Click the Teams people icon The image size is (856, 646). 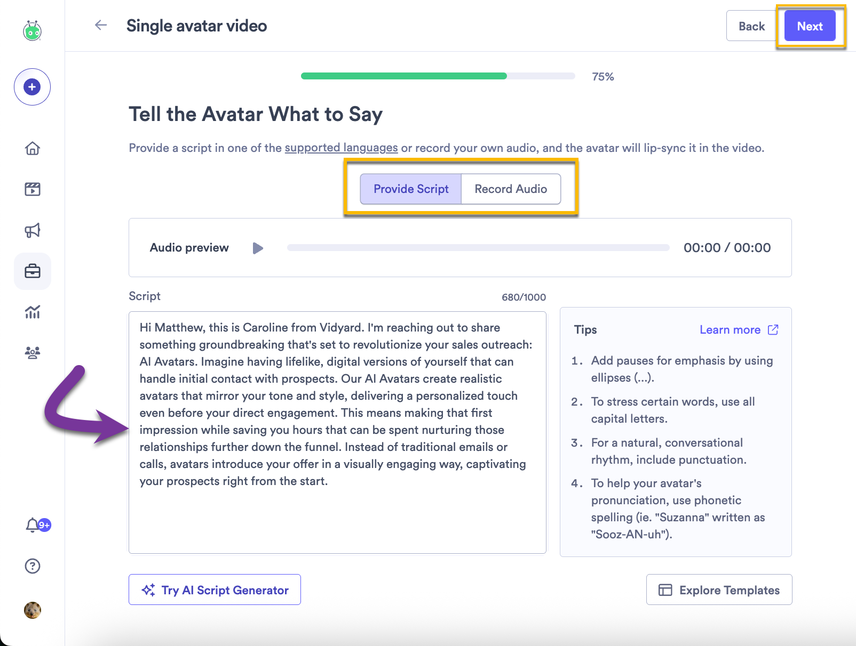point(32,352)
